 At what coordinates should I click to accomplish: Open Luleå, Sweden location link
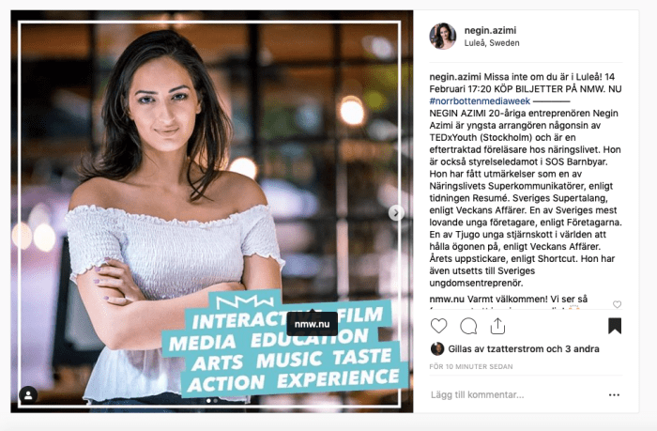(x=492, y=43)
